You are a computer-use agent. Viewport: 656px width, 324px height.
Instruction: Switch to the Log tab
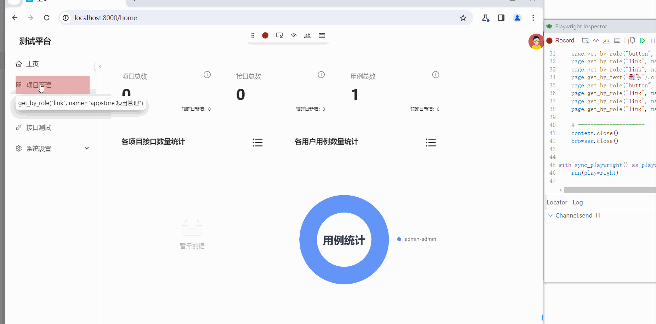(x=577, y=202)
